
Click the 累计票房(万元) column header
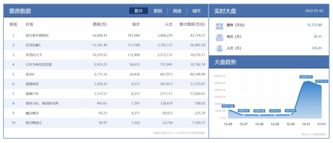192,24
